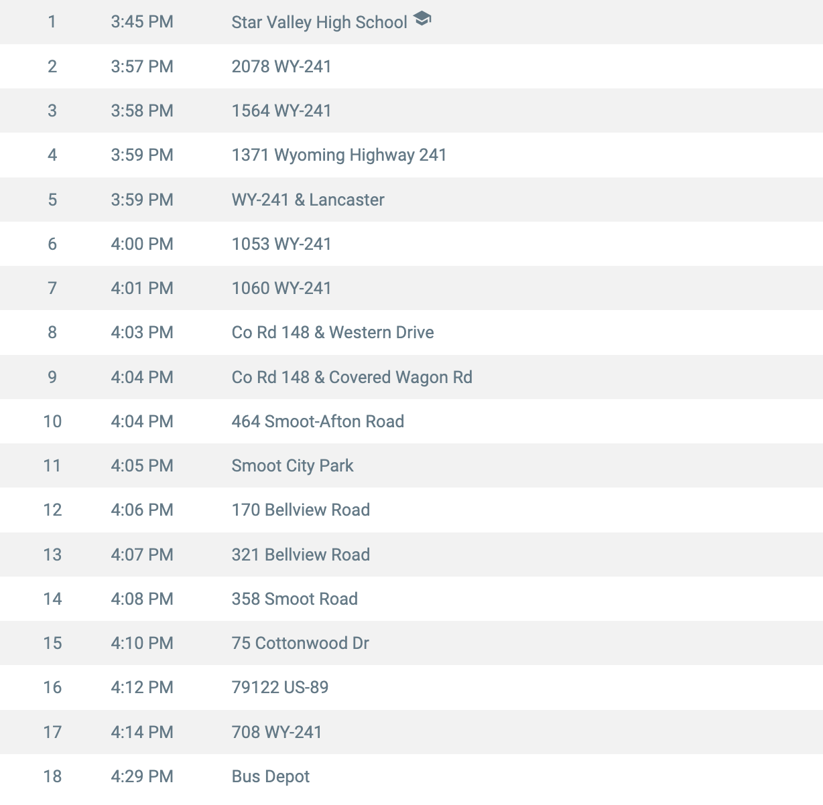
Task: Select the Star Valley High School stop
Action: click(319, 22)
